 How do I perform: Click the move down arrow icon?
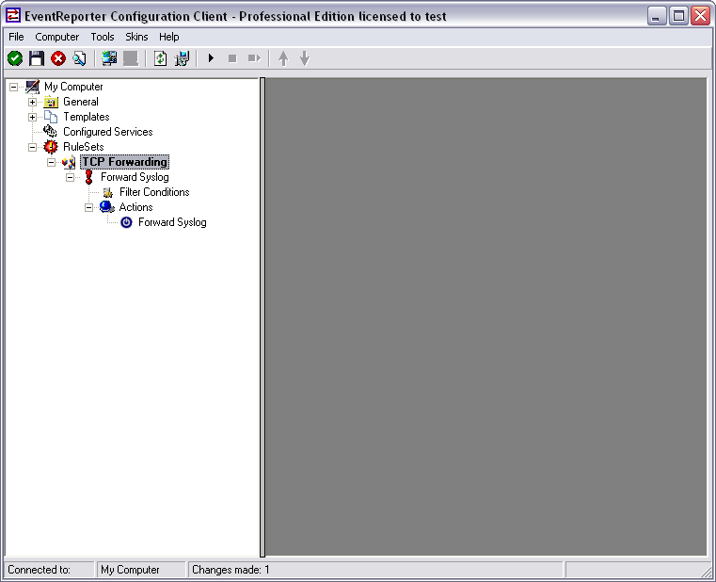(305, 58)
